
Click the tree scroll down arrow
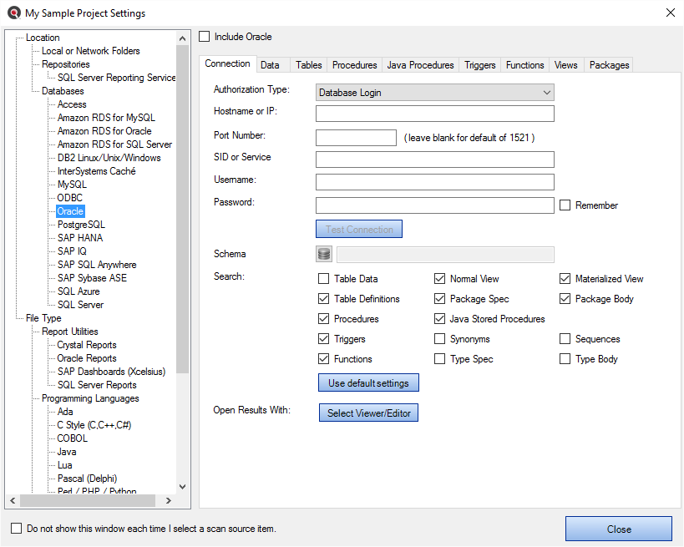coord(182,487)
